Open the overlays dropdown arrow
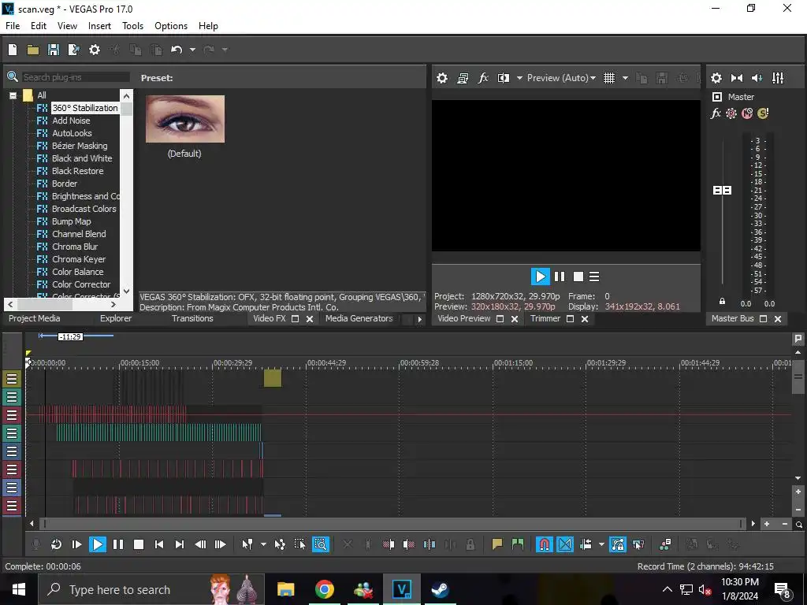Viewport: 807px width, 605px height. pyautogui.click(x=625, y=78)
